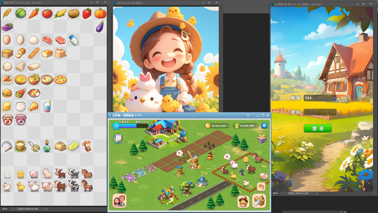Click the blue experience progress bar in game
The image size is (378, 213).
pyautogui.click(x=134, y=126)
